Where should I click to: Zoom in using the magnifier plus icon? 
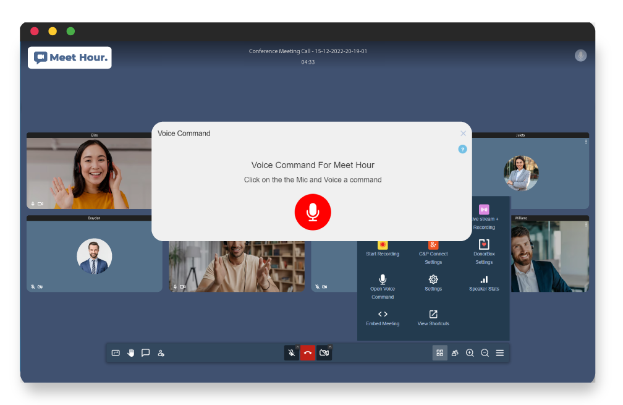(x=470, y=353)
